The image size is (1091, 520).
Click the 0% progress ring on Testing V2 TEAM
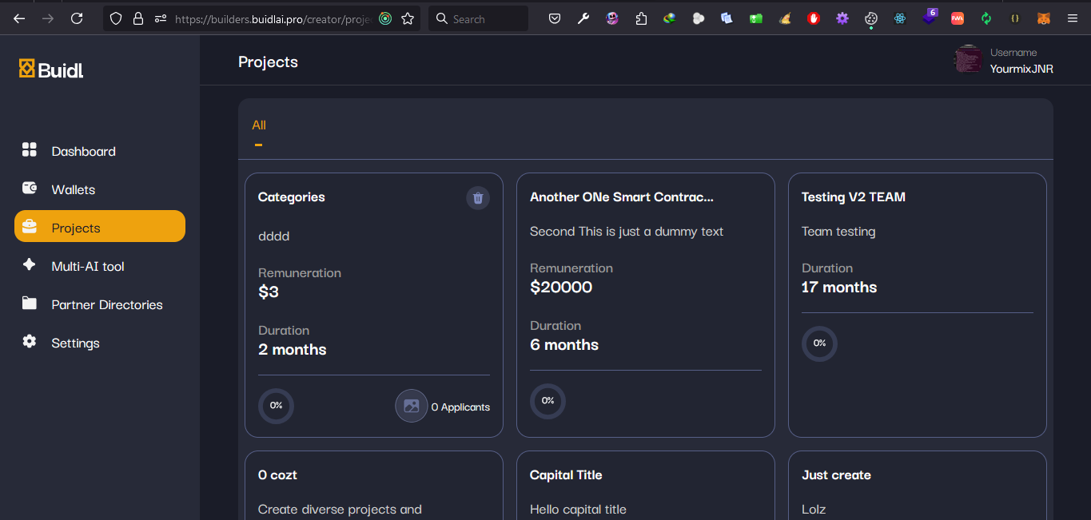819,343
